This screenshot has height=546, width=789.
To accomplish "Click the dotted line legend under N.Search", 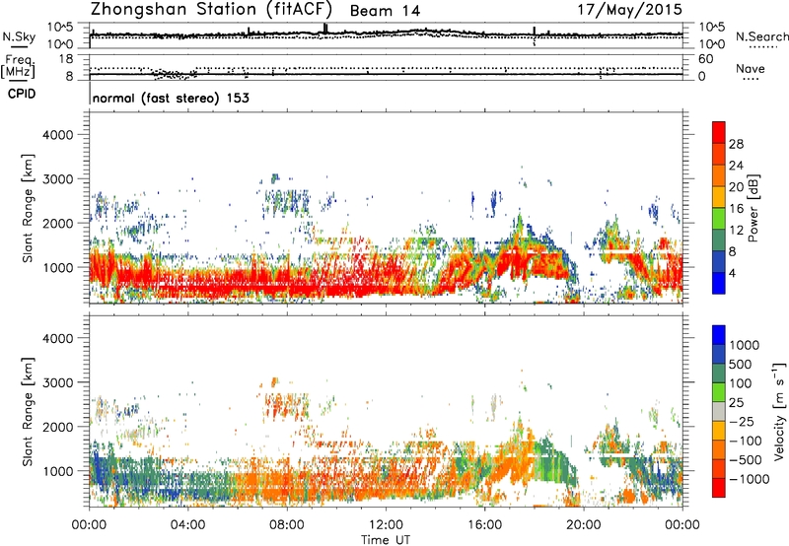I will click(763, 47).
